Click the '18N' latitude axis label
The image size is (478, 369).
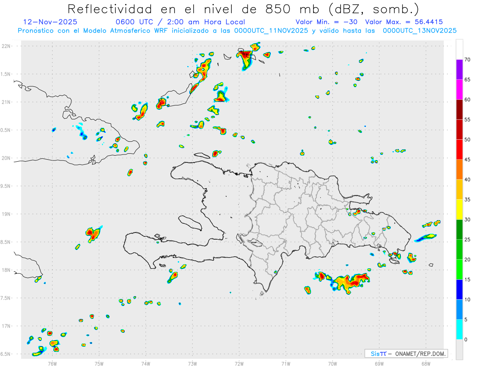point(6,270)
